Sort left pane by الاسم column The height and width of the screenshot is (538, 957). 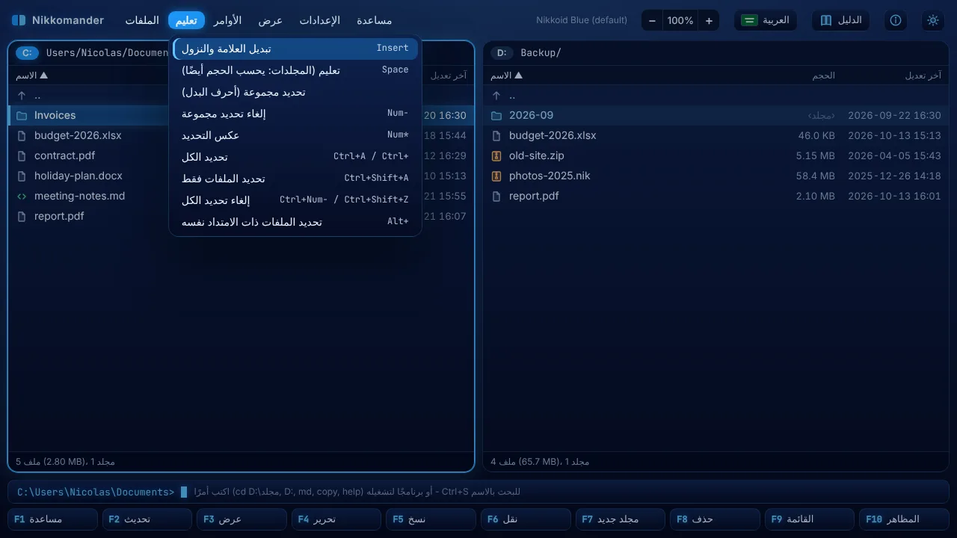click(31, 75)
